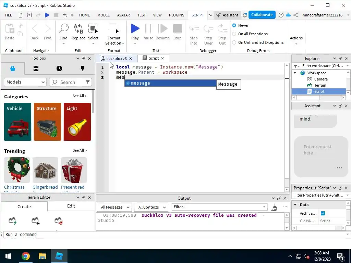Image resolution: width=351 pixels, height=263 pixels.
Task: Open the All Contexts dropdown
Action: coord(151,207)
